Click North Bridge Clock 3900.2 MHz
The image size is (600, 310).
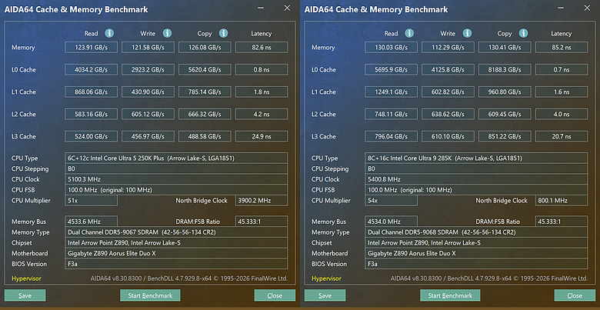click(262, 201)
